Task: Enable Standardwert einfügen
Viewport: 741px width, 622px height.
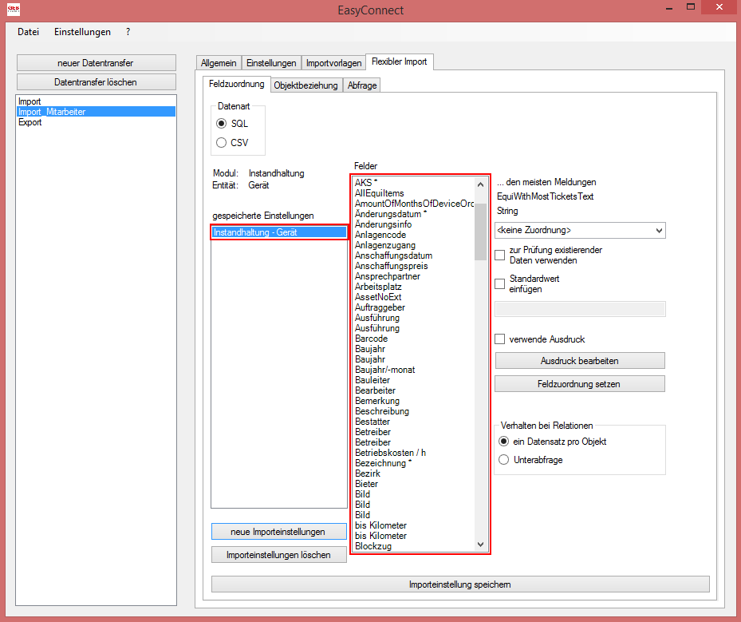Action: point(499,283)
